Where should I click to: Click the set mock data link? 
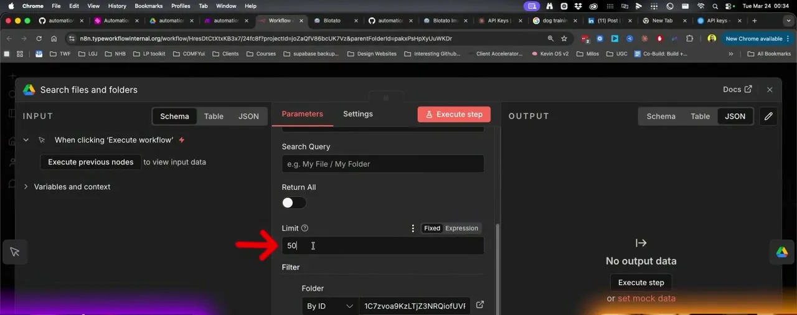click(646, 298)
